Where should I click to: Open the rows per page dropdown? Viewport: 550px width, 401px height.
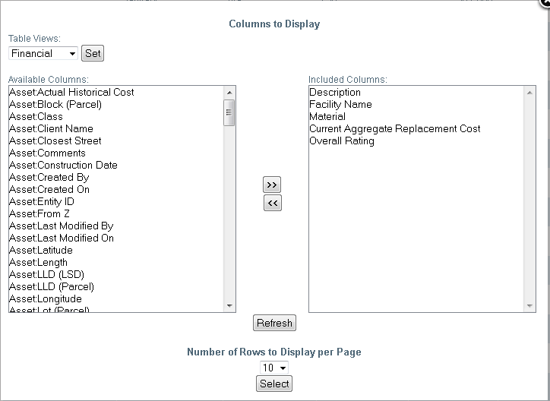pos(274,368)
